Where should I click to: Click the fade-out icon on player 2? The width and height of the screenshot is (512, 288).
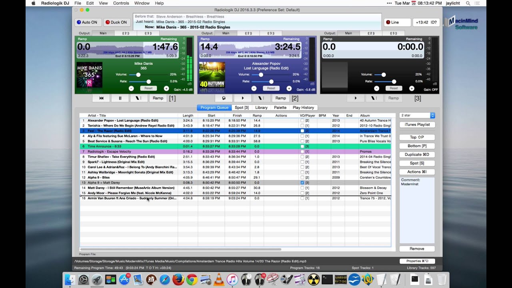coord(262,98)
